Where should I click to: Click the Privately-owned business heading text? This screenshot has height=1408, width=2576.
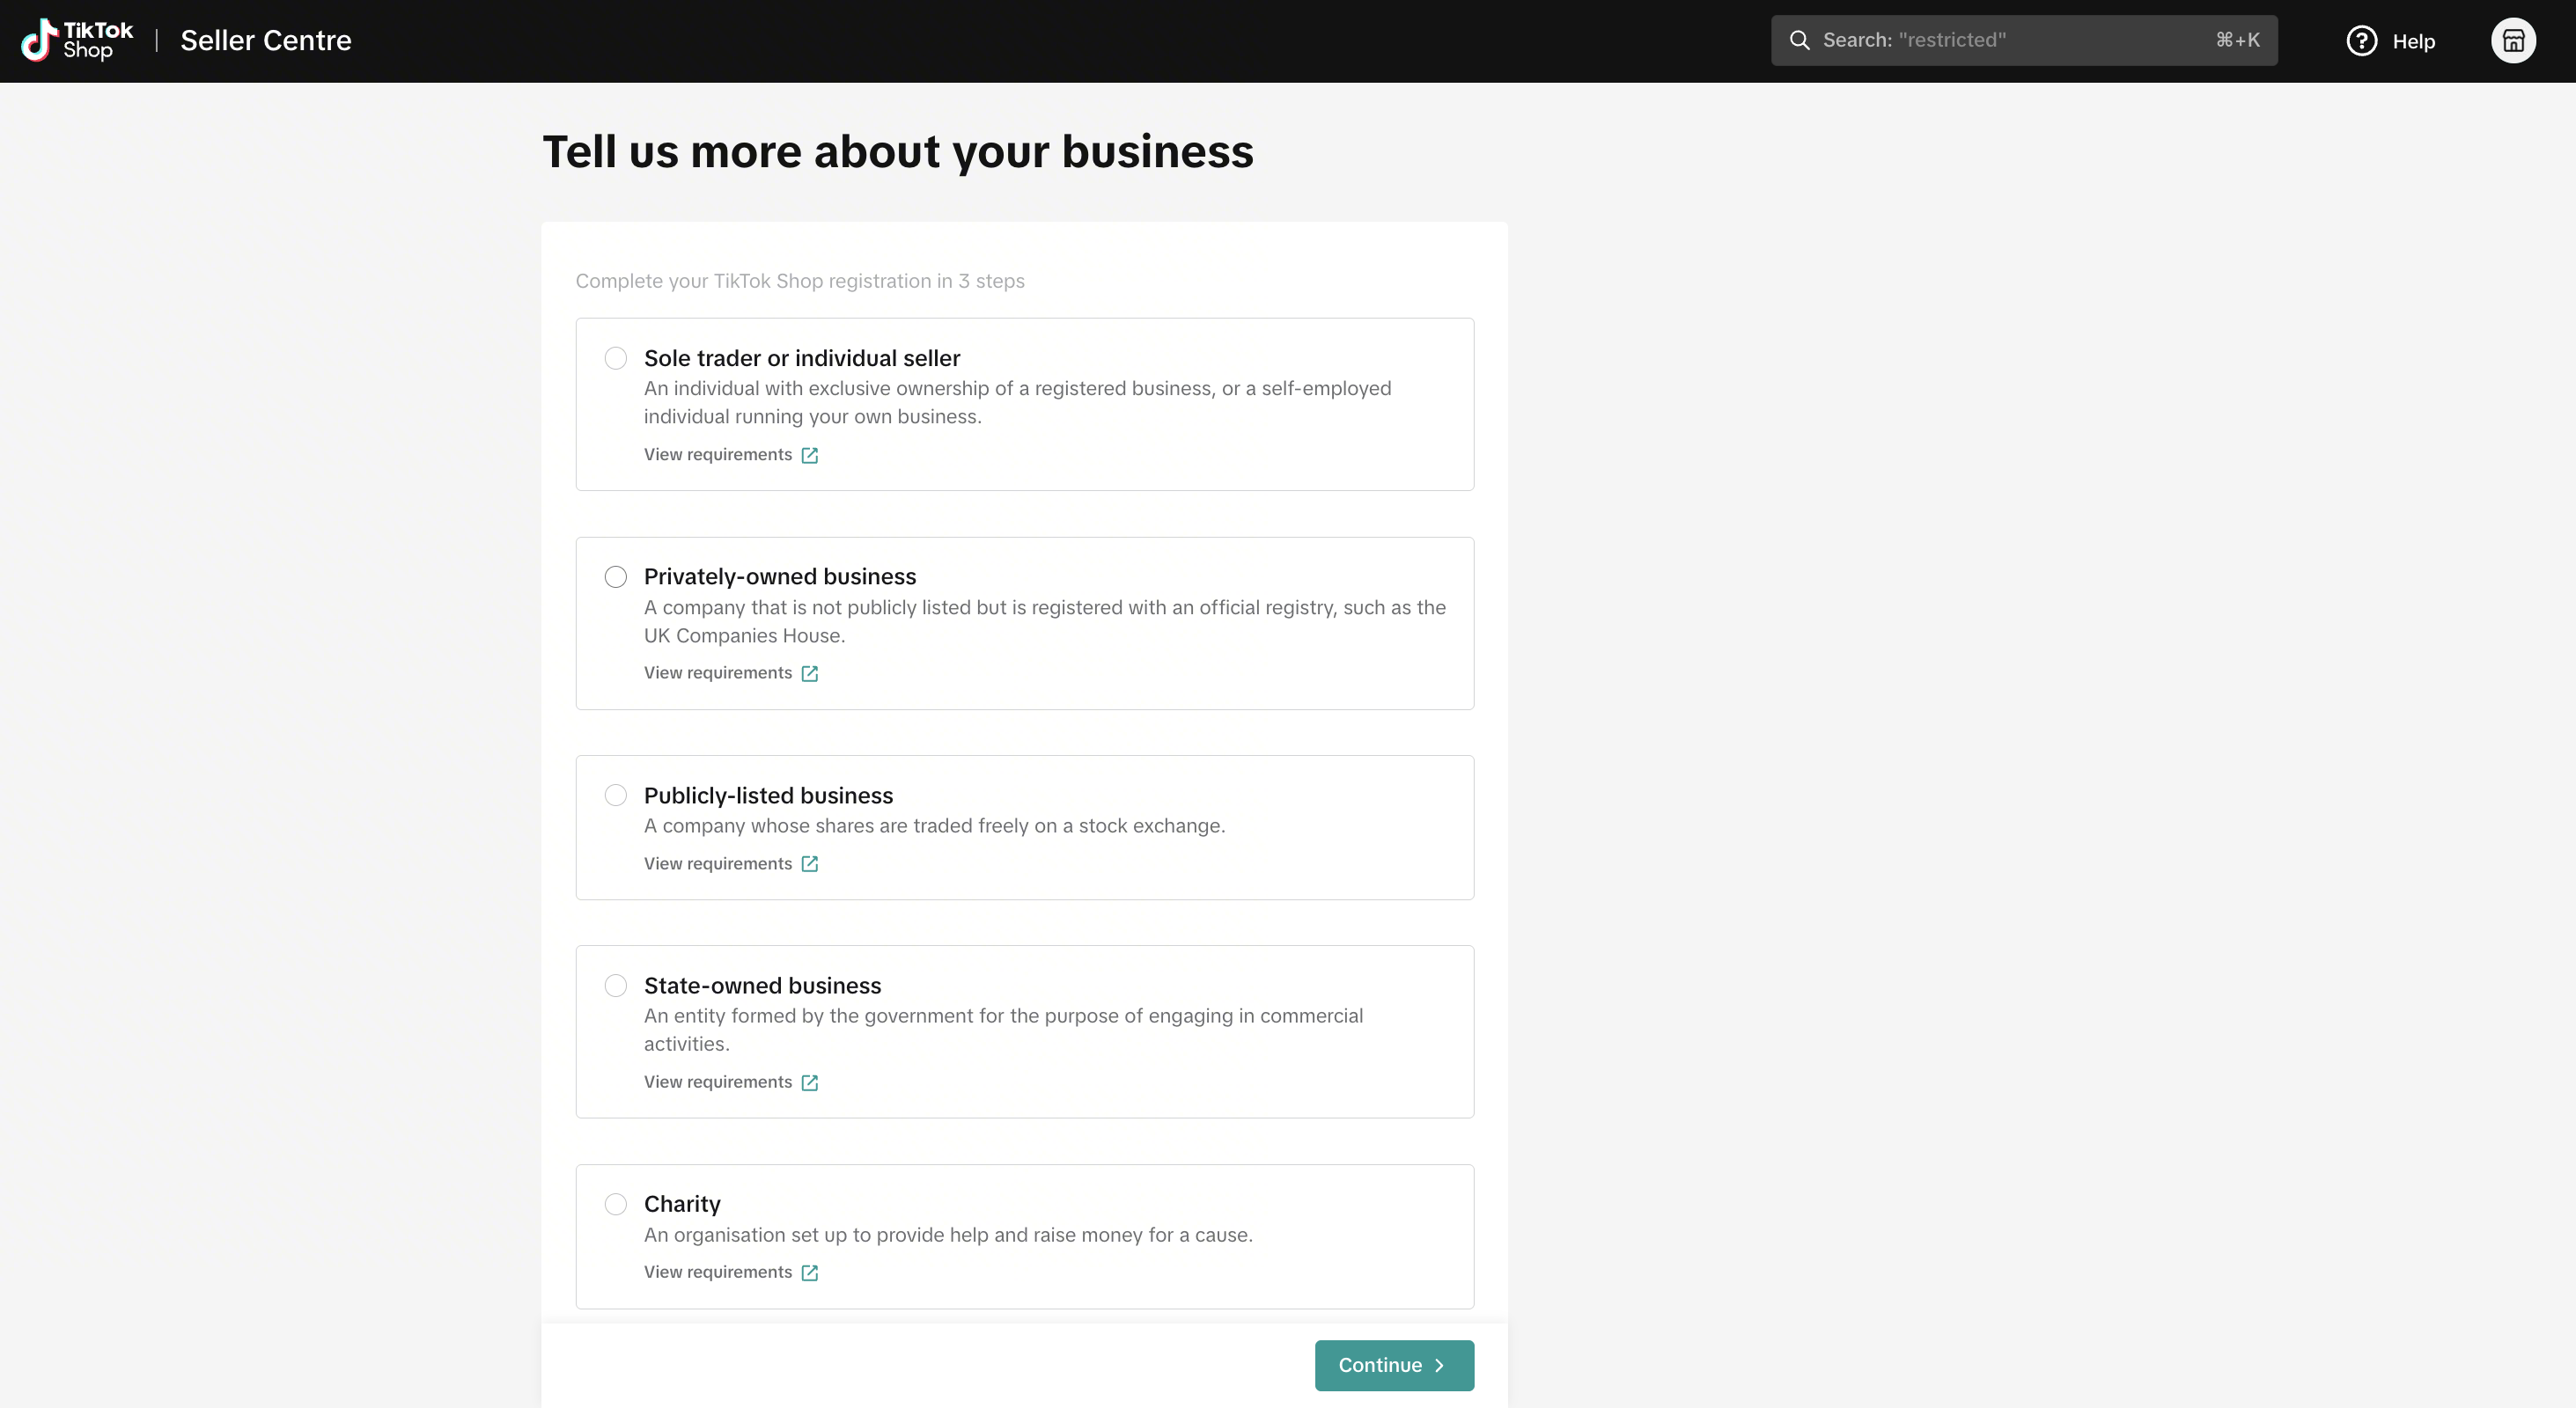pyautogui.click(x=780, y=576)
